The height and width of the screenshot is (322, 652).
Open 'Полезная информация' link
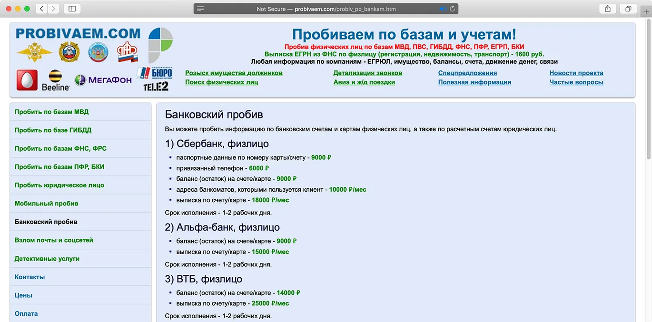[x=474, y=82]
